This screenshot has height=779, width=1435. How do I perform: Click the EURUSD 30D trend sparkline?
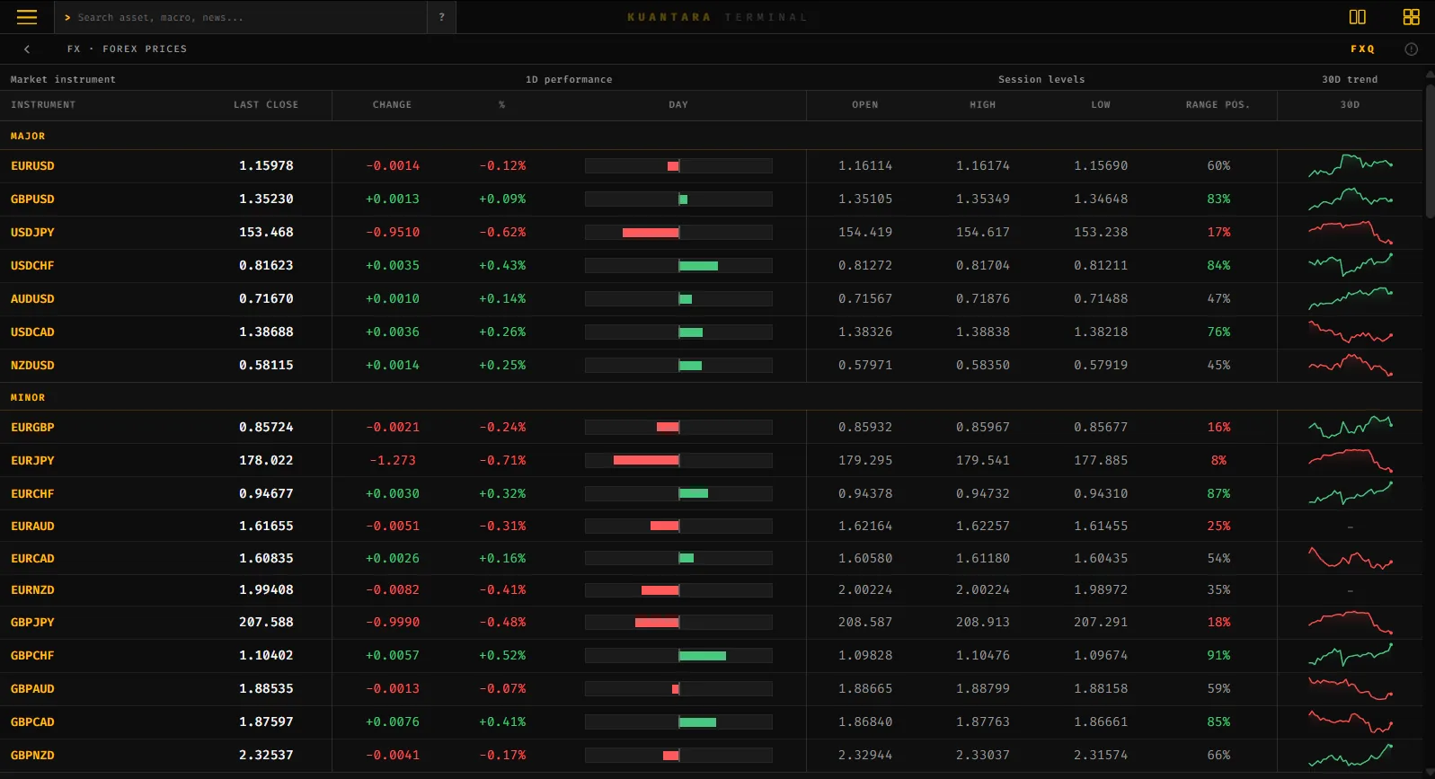click(x=1351, y=165)
